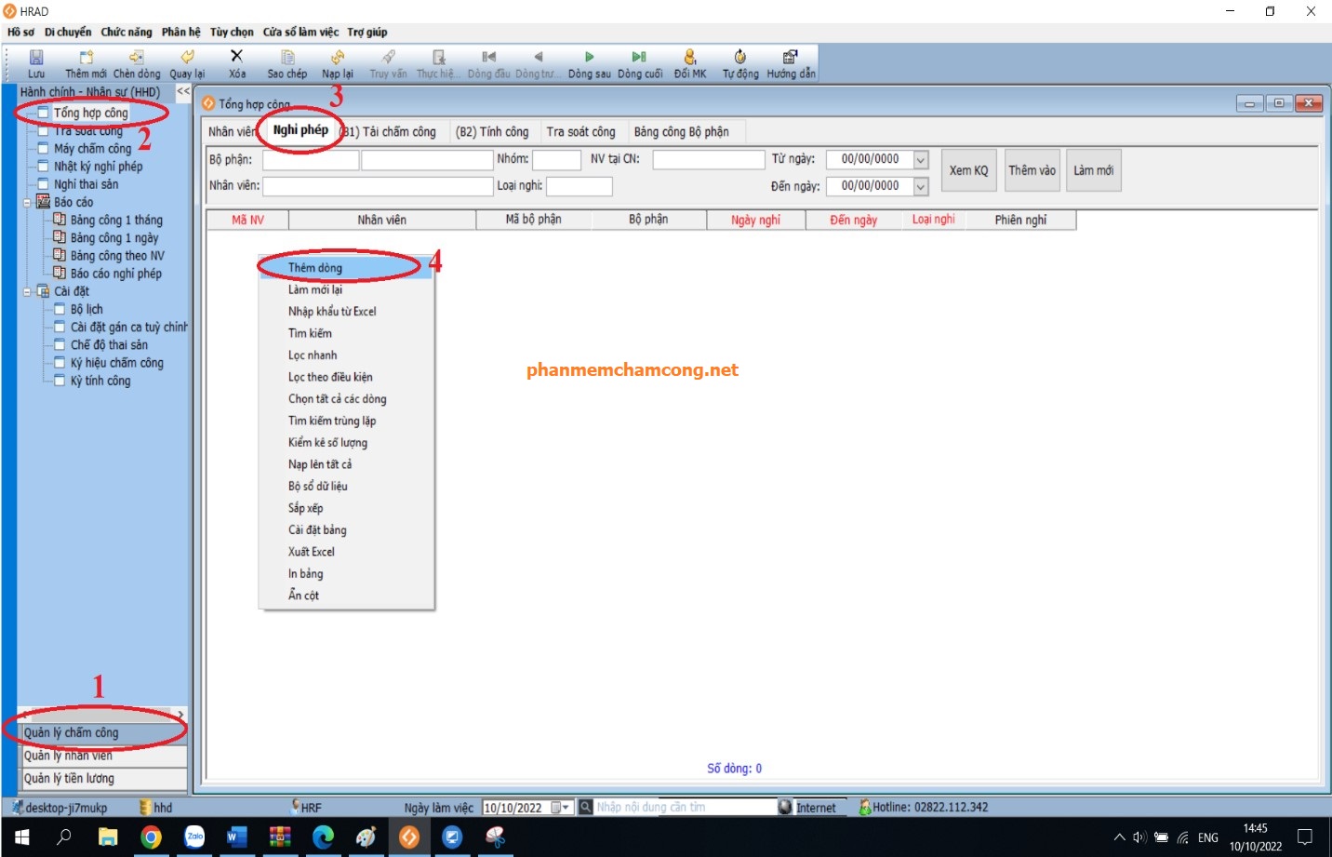Open the Từ ngày date dropdown
The image size is (1332, 857).
pos(921,160)
